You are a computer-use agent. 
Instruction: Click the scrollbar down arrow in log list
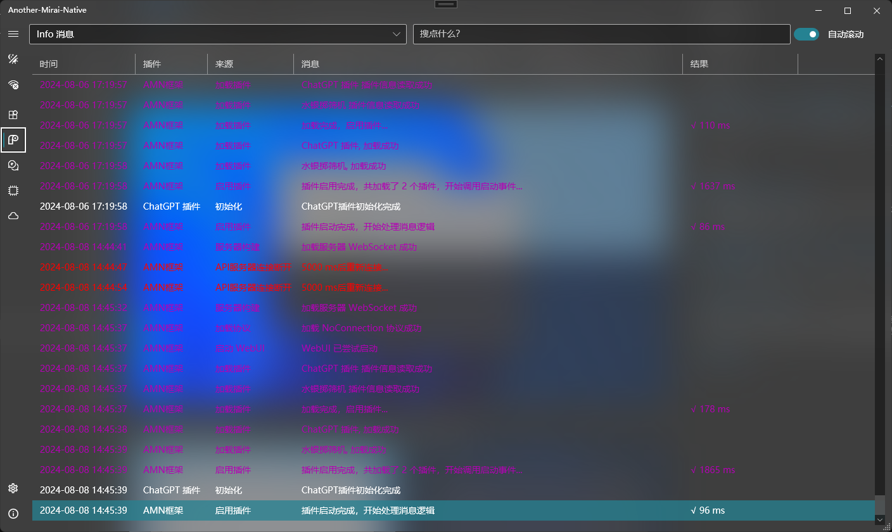pos(879,519)
